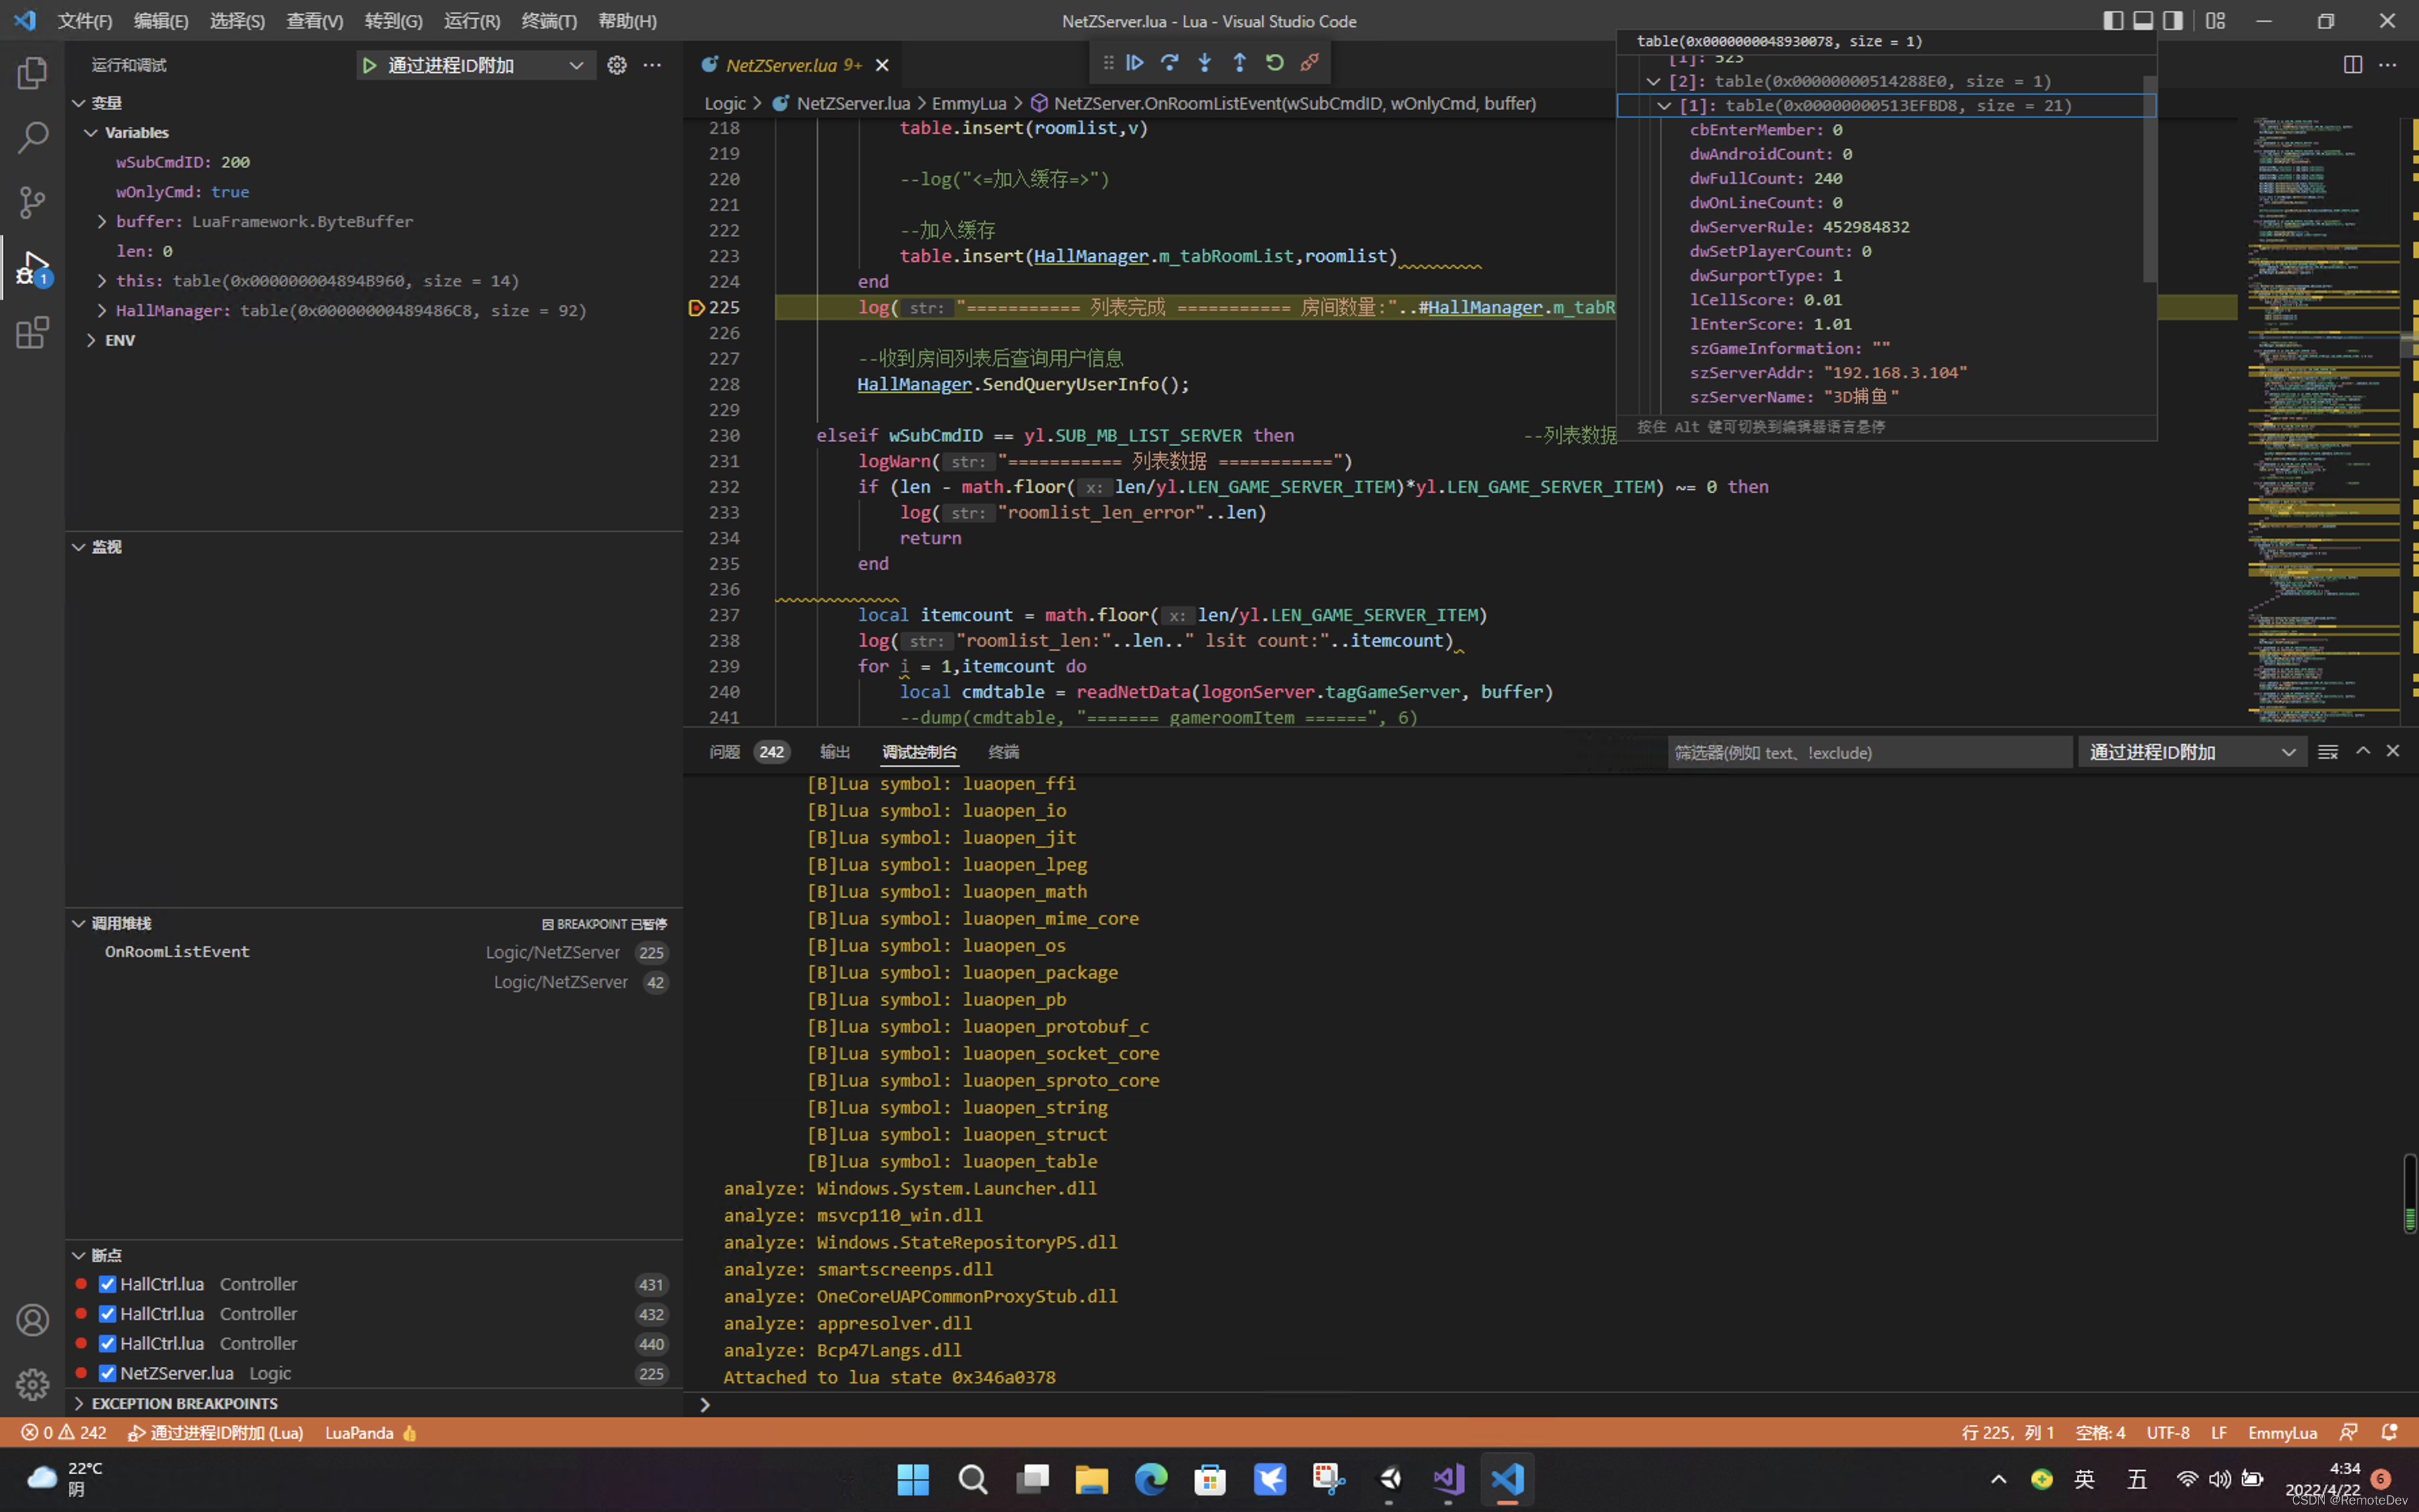
Task: Close the NetZServer.lua editor tab
Action: (x=881, y=65)
